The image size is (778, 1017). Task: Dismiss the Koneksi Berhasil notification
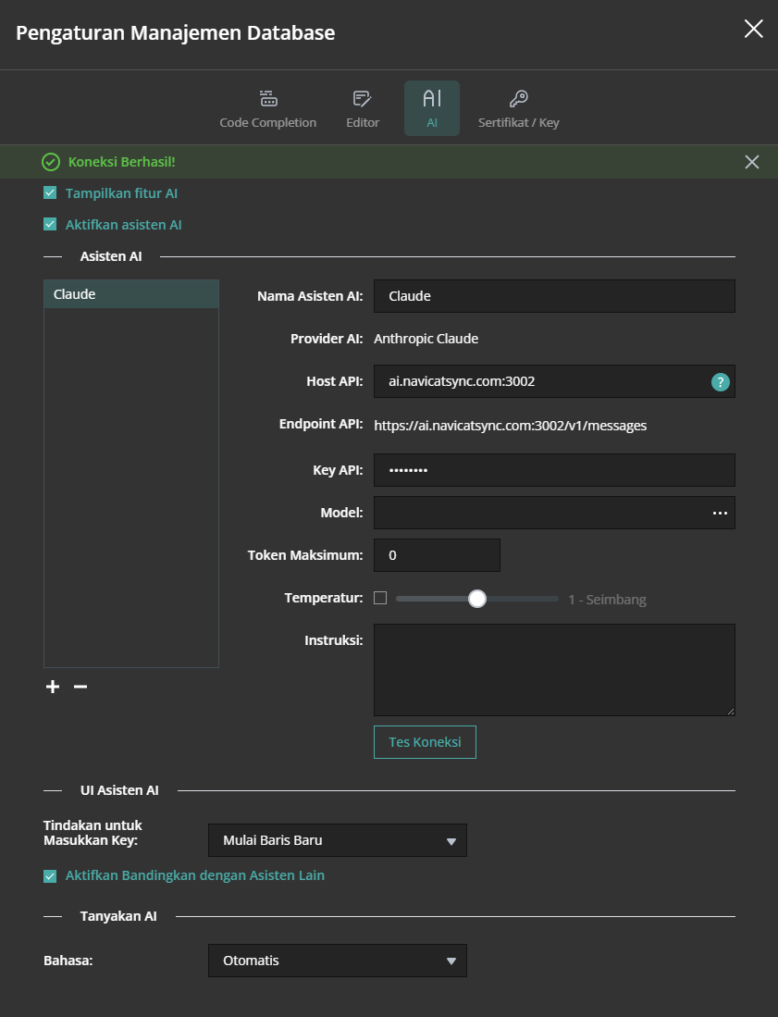(x=752, y=162)
